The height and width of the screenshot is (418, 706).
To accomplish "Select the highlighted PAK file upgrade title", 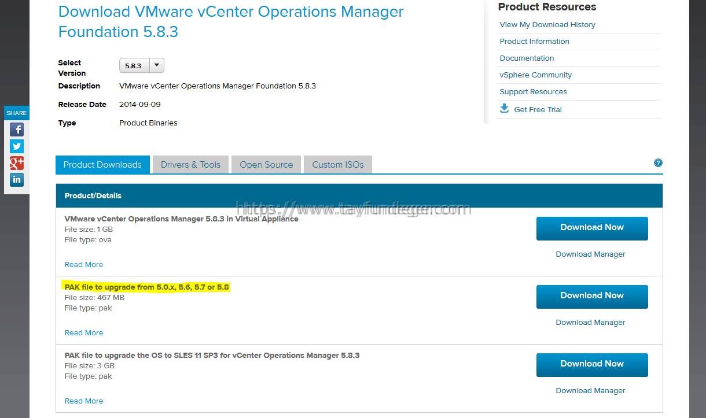I will tap(147, 287).
